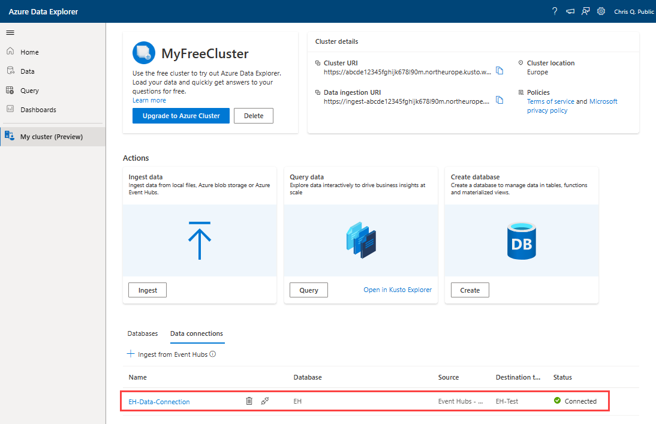Open the EH-Data-Connection link
Screen dimensions: 656x424
(x=159, y=402)
